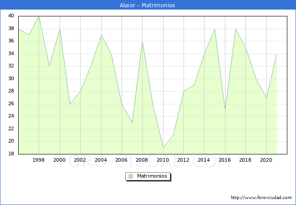Viewport: 296px width, 205px height.
Task: Click the x-axis year 1998
Action: click(x=39, y=160)
